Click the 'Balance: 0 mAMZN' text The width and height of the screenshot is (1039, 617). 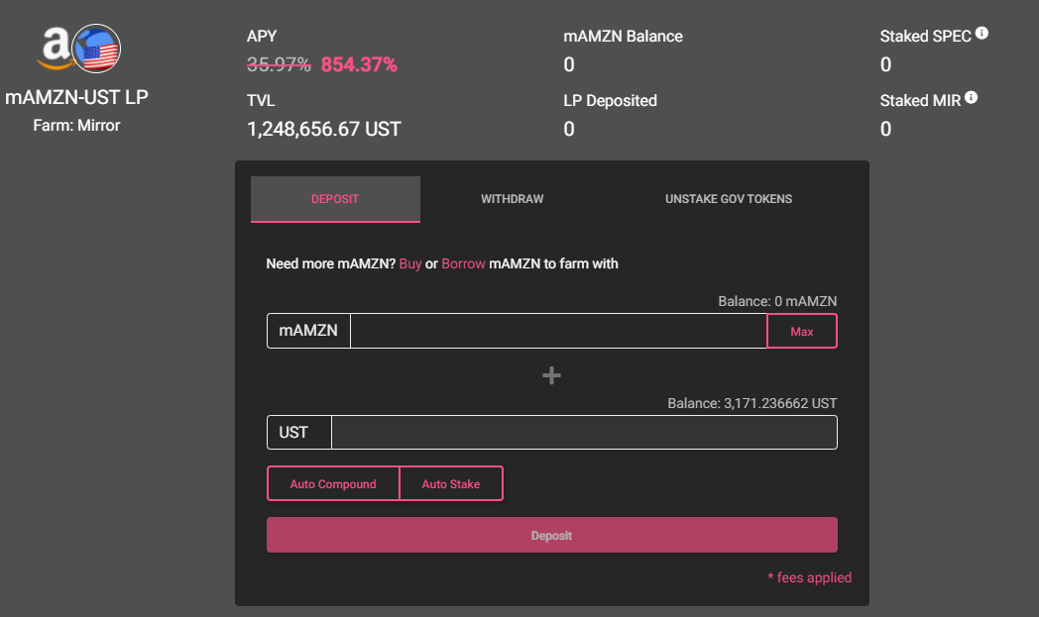coord(777,301)
